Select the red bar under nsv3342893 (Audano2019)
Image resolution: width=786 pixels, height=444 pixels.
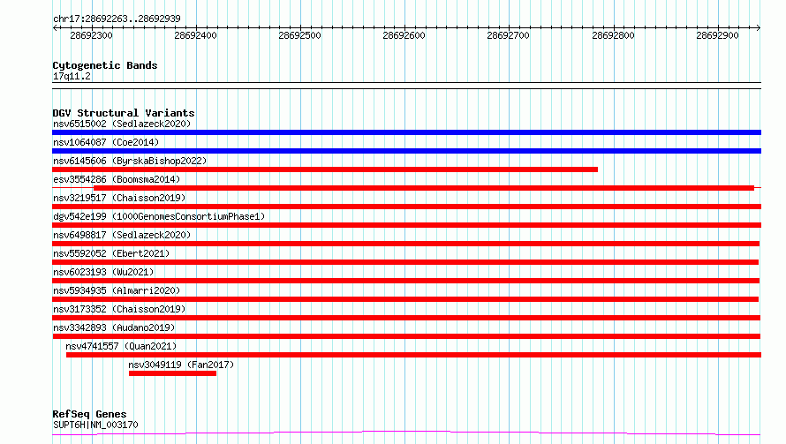point(406,336)
